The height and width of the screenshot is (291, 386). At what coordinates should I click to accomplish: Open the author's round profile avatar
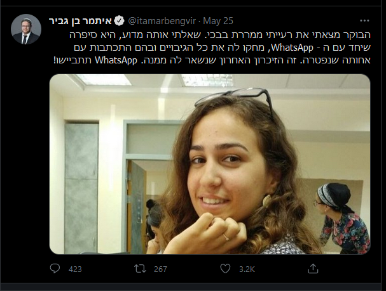26,29
